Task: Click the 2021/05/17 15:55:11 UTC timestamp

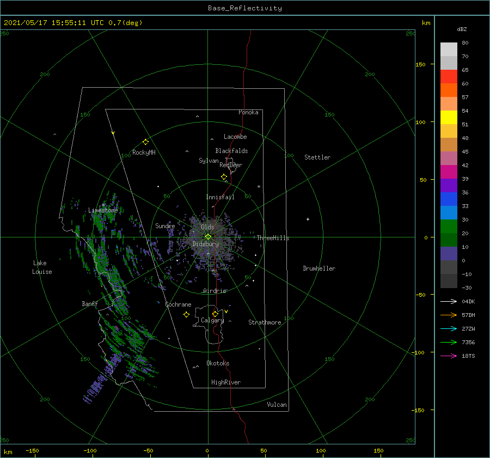Action: (x=53, y=23)
